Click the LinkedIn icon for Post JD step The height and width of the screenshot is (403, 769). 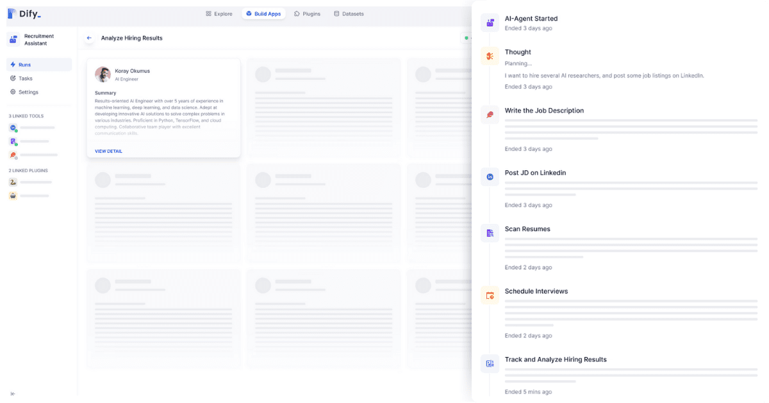pos(490,177)
